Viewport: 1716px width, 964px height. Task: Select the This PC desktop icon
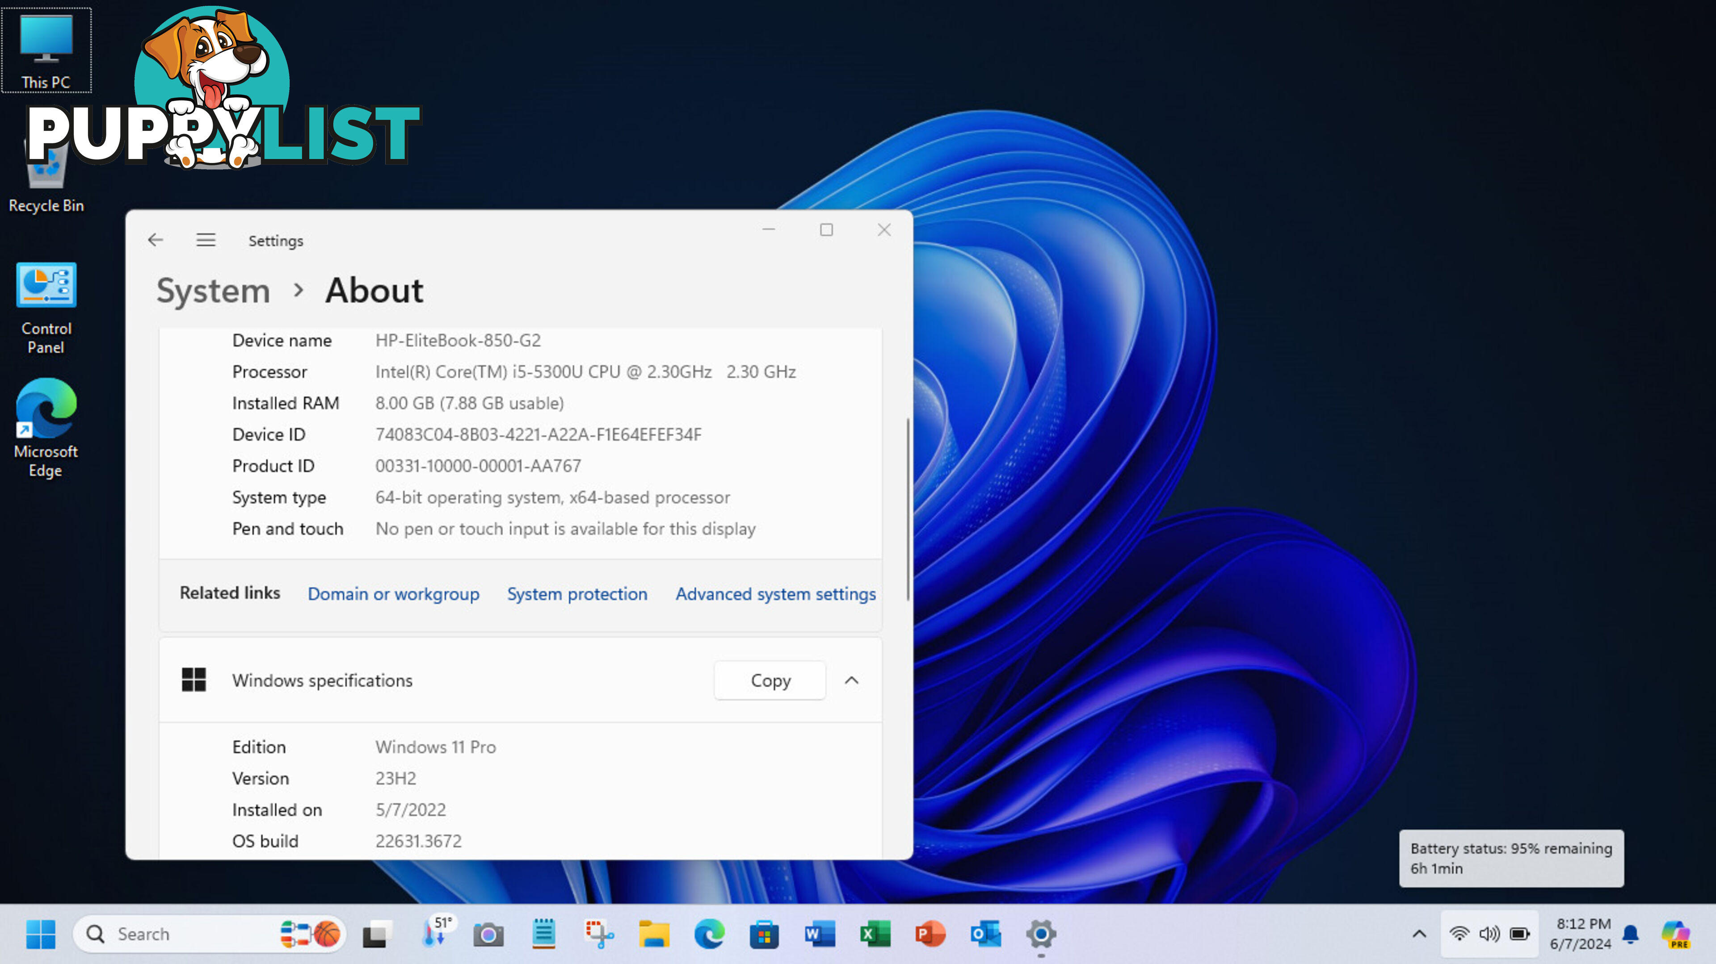pos(46,50)
